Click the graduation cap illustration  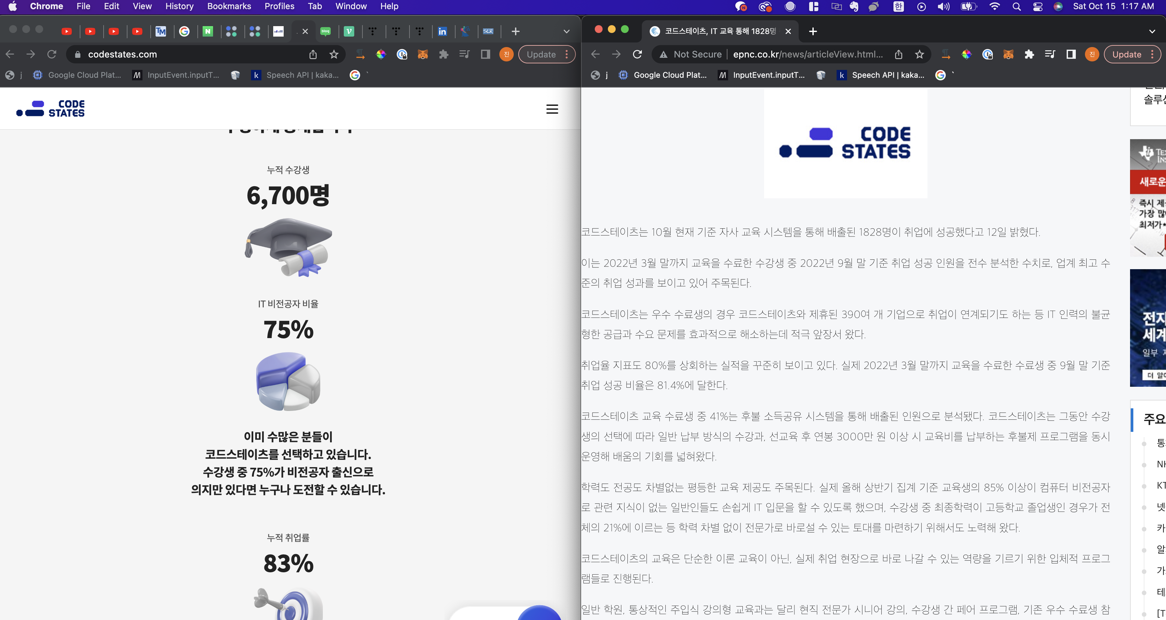[x=288, y=247]
